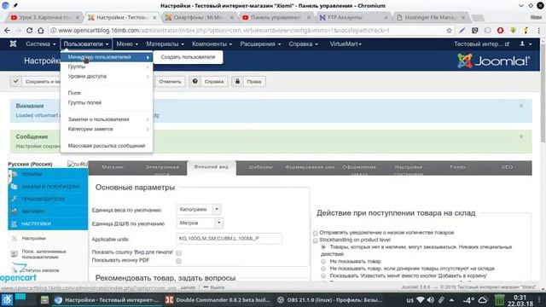Open the user account icon menu
This screenshot has height=307, width=546.
point(526,43)
